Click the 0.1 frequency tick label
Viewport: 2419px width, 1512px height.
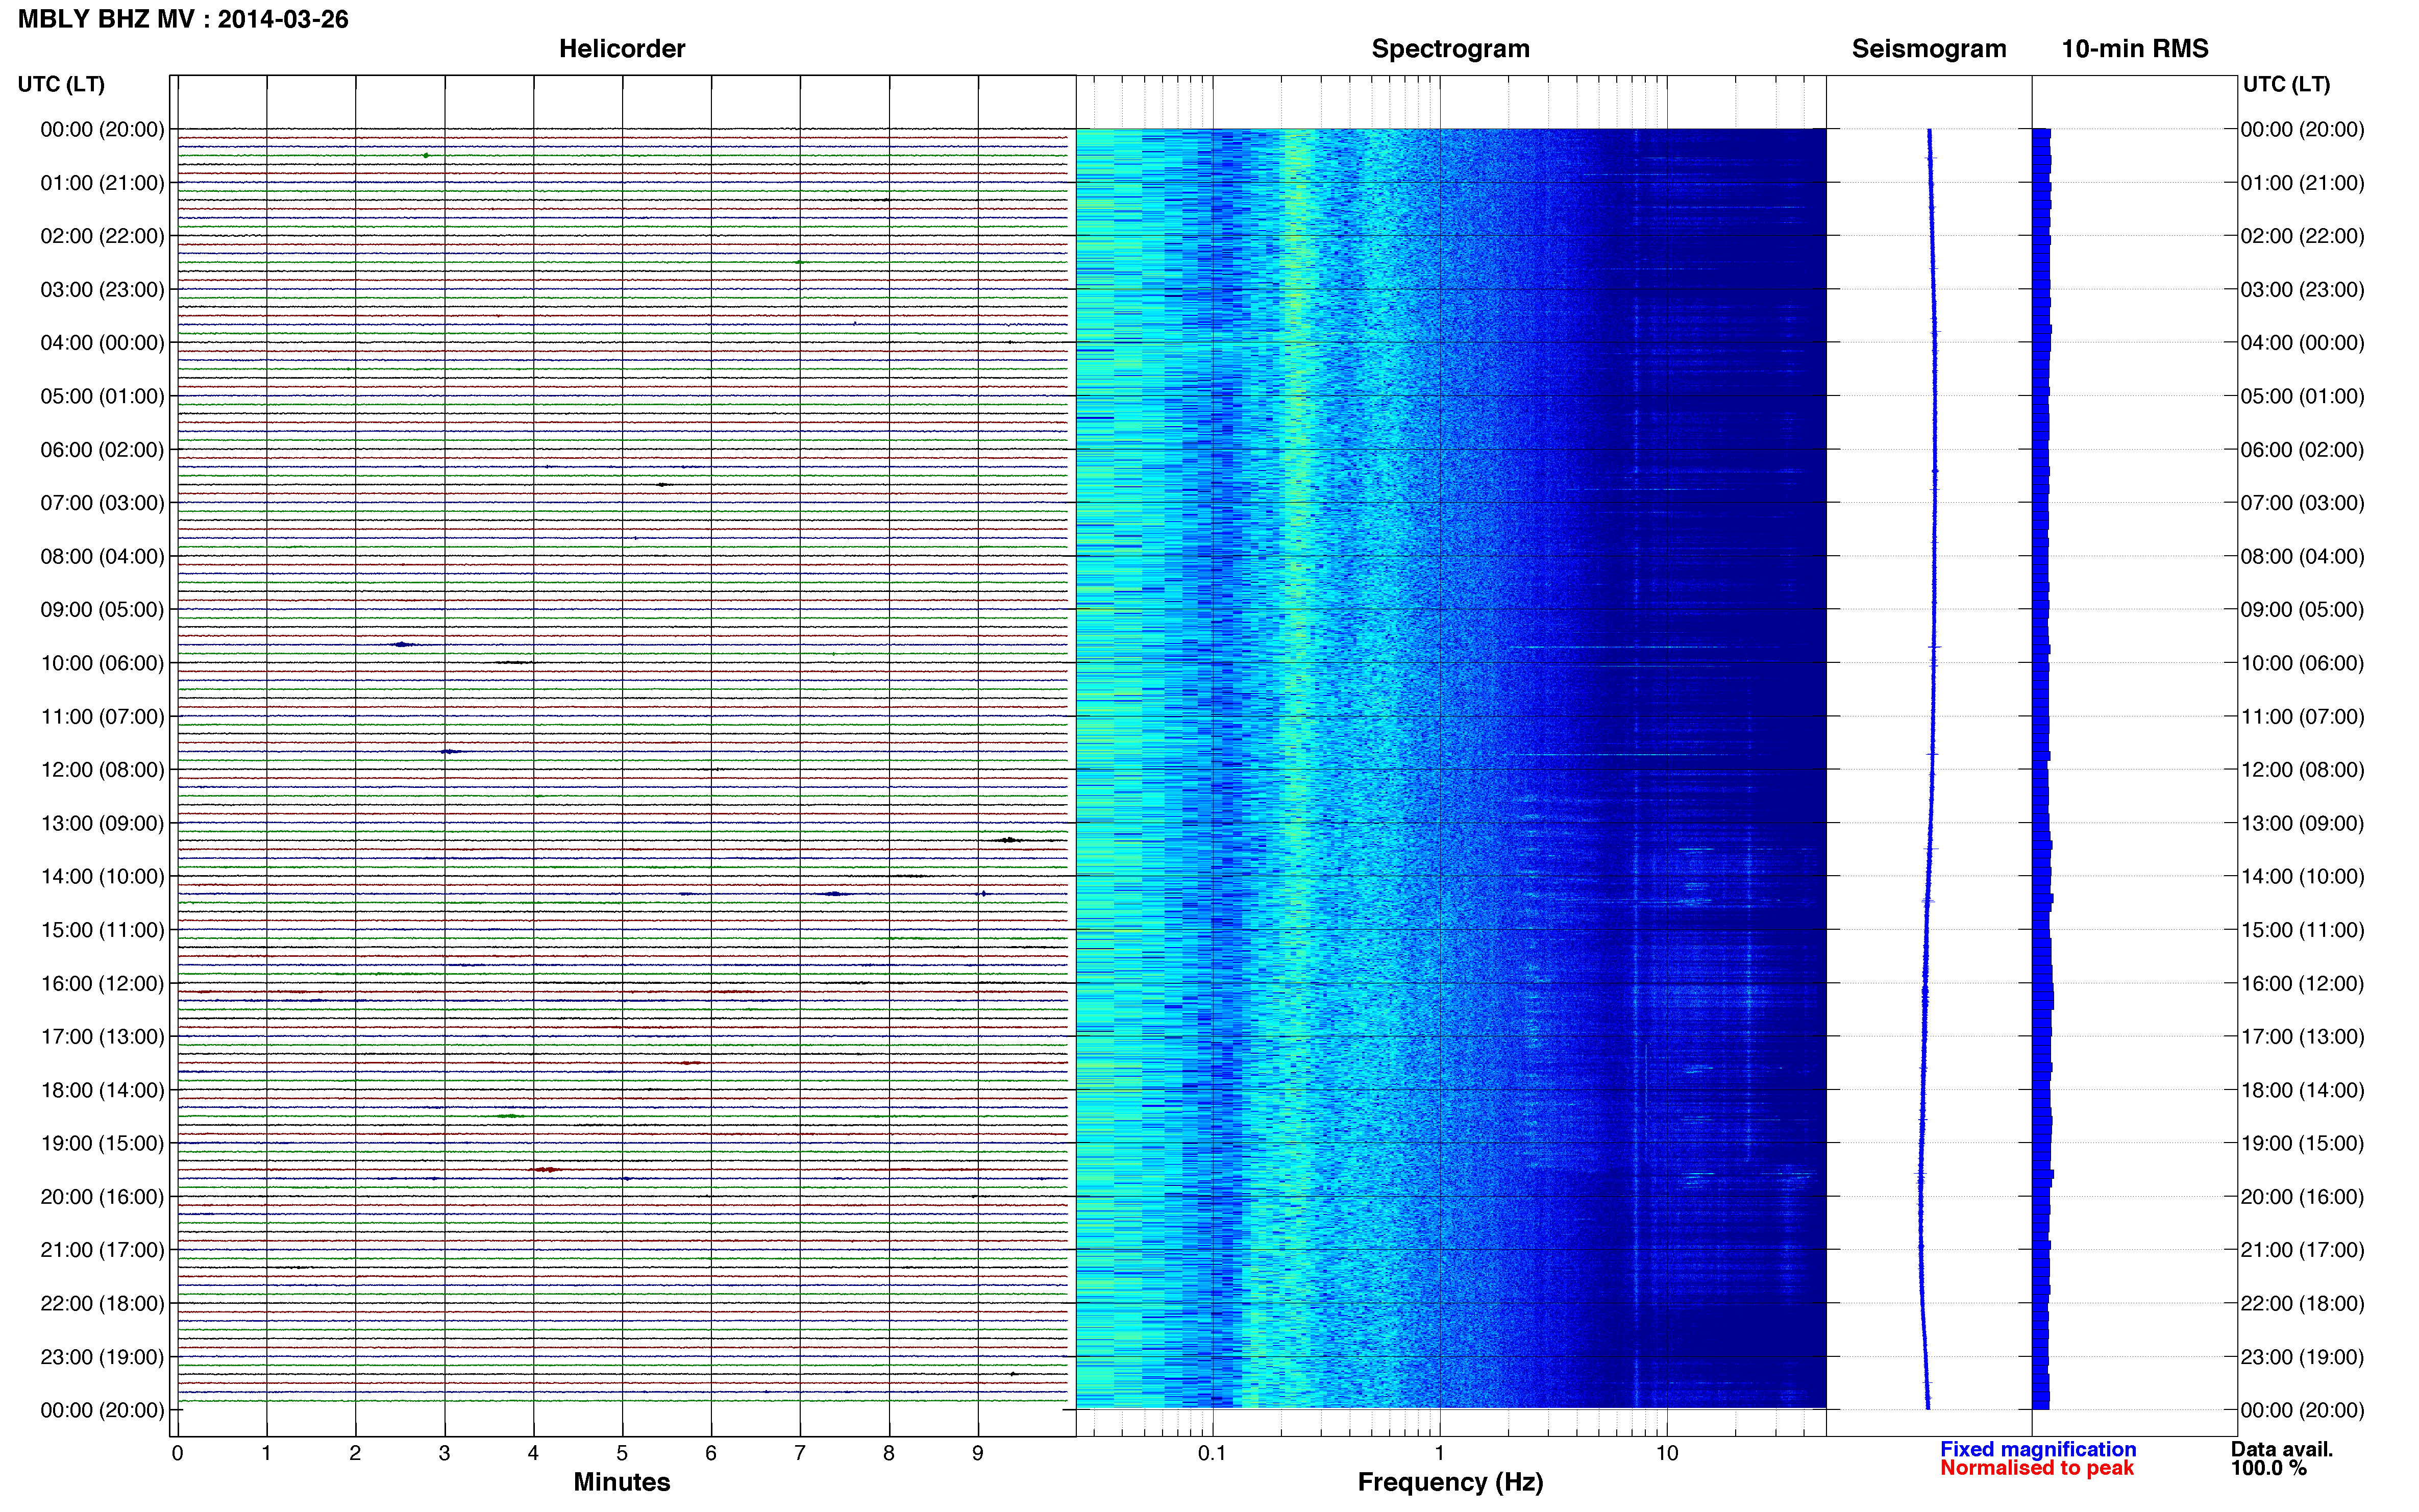click(x=1212, y=1453)
